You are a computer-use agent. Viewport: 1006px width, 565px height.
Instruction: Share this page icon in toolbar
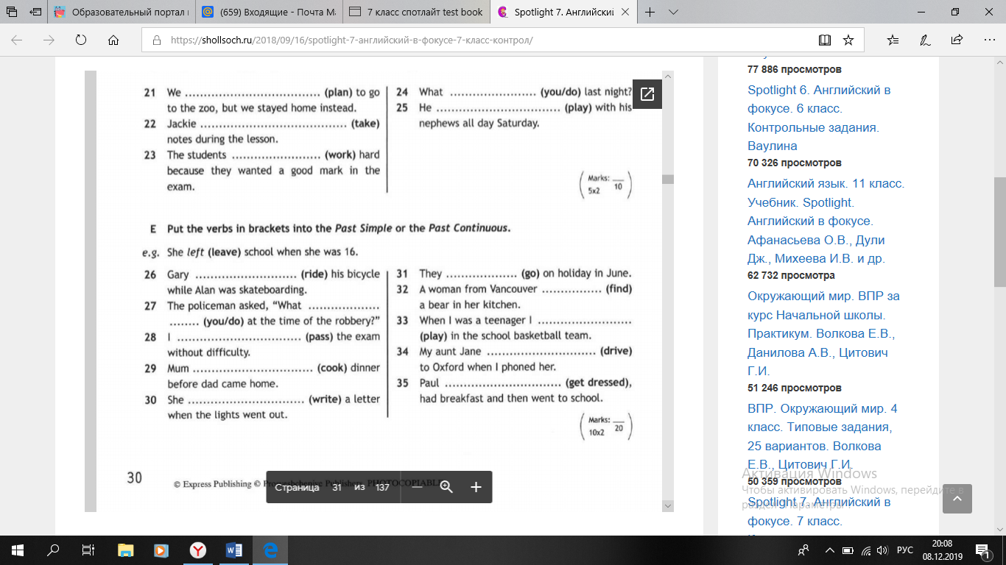(957, 40)
